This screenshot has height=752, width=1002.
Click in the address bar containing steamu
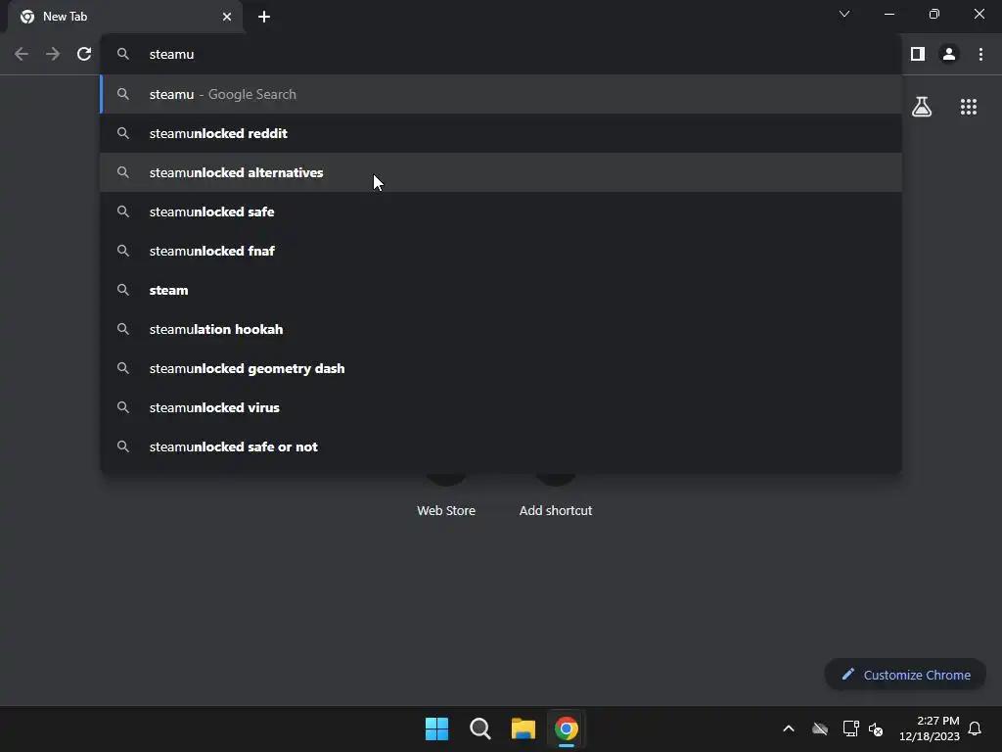point(501,55)
